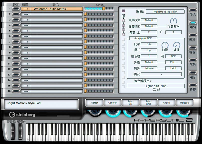Adjust the channel 1 level slider handle
The width and height of the screenshot is (202, 144).
(103, 8)
